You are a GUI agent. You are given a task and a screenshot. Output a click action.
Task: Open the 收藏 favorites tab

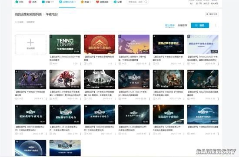(86, 2)
